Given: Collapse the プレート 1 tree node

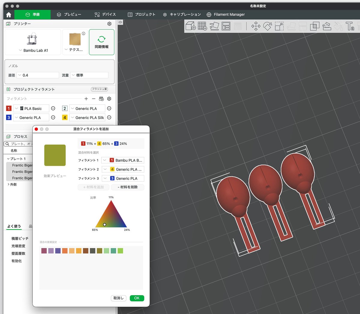Looking at the screenshot, I should coord(8,159).
